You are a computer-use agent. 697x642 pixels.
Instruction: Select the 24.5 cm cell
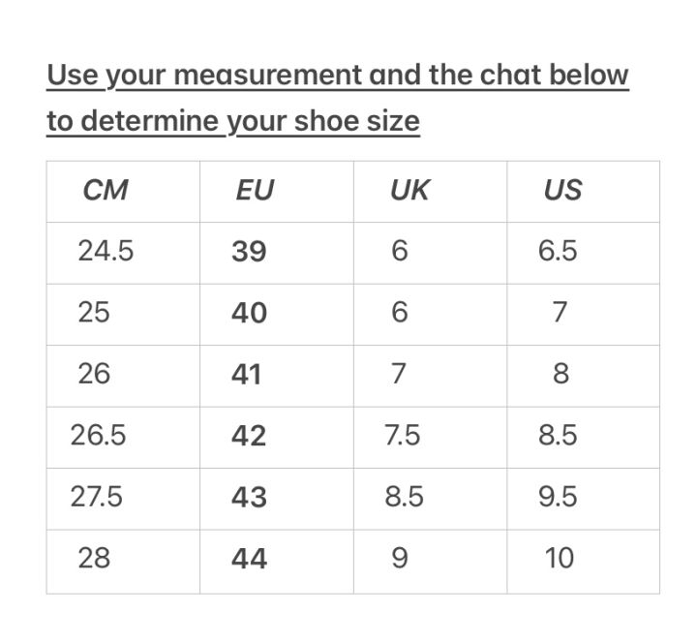click(x=106, y=252)
